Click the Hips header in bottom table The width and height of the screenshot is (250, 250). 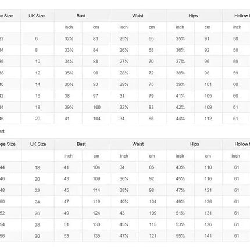pos(195,144)
